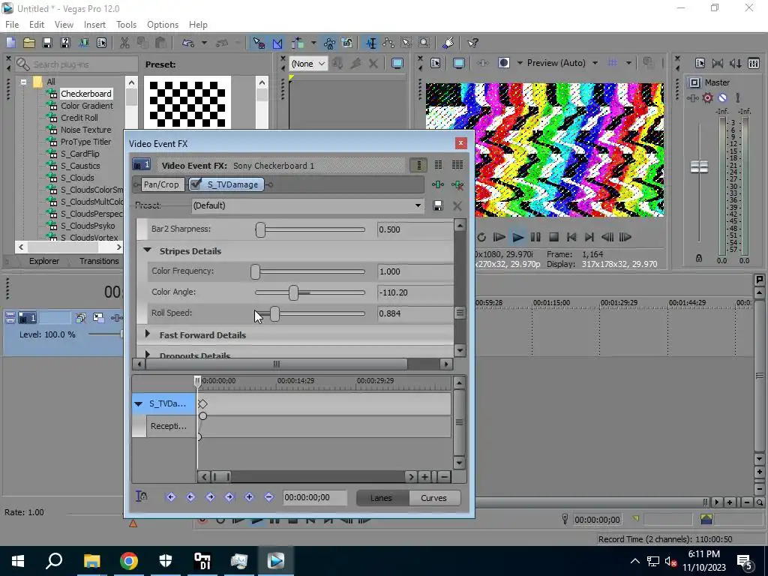This screenshot has height=576, width=768.
Task: Select Pan/Crop in the FX chain
Action: [161, 184]
